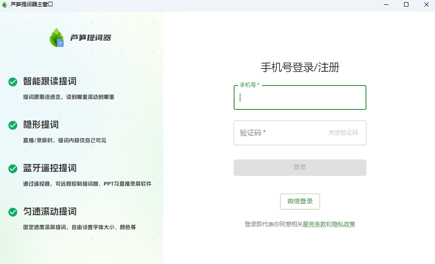Select the 匀速滚动提词 feature heading
The width and height of the screenshot is (435, 264).
tap(50, 212)
